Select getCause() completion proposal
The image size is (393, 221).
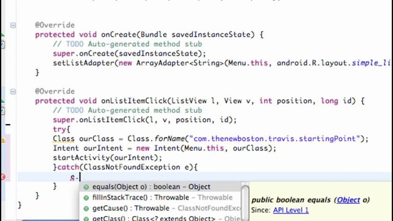160,208
